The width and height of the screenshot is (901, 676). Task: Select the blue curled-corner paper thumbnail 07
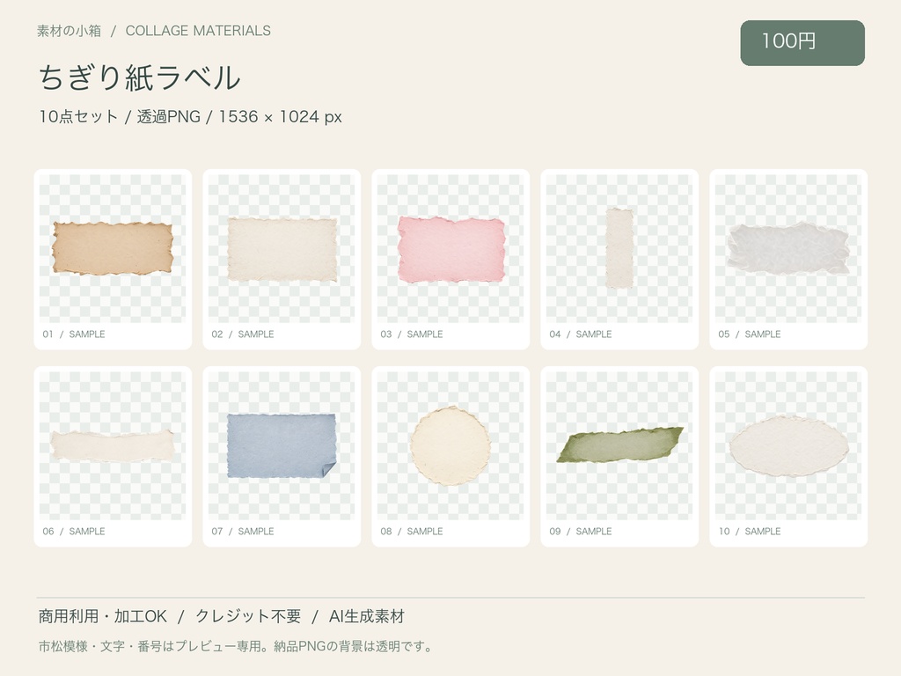(282, 445)
